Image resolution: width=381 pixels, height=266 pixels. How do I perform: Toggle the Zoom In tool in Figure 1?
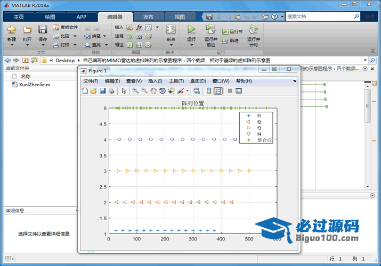tap(135, 91)
